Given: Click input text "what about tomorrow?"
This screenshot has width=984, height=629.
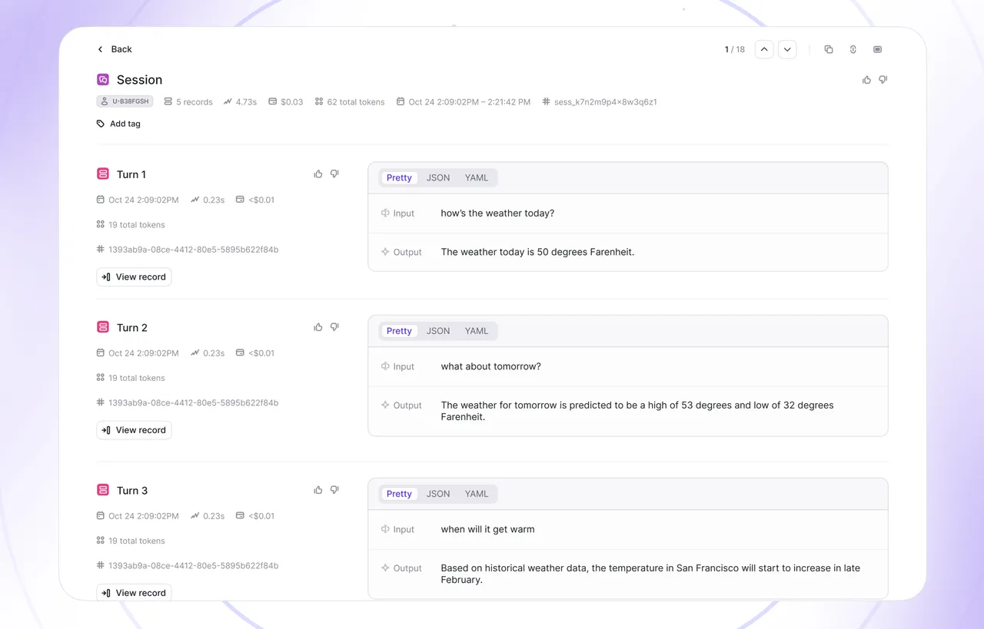Looking at the screenshot, I should tap(490, 366).
